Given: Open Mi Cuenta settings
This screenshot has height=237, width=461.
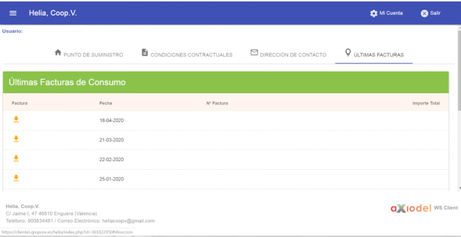Looking at the screenshot, I should coord(387,13).
